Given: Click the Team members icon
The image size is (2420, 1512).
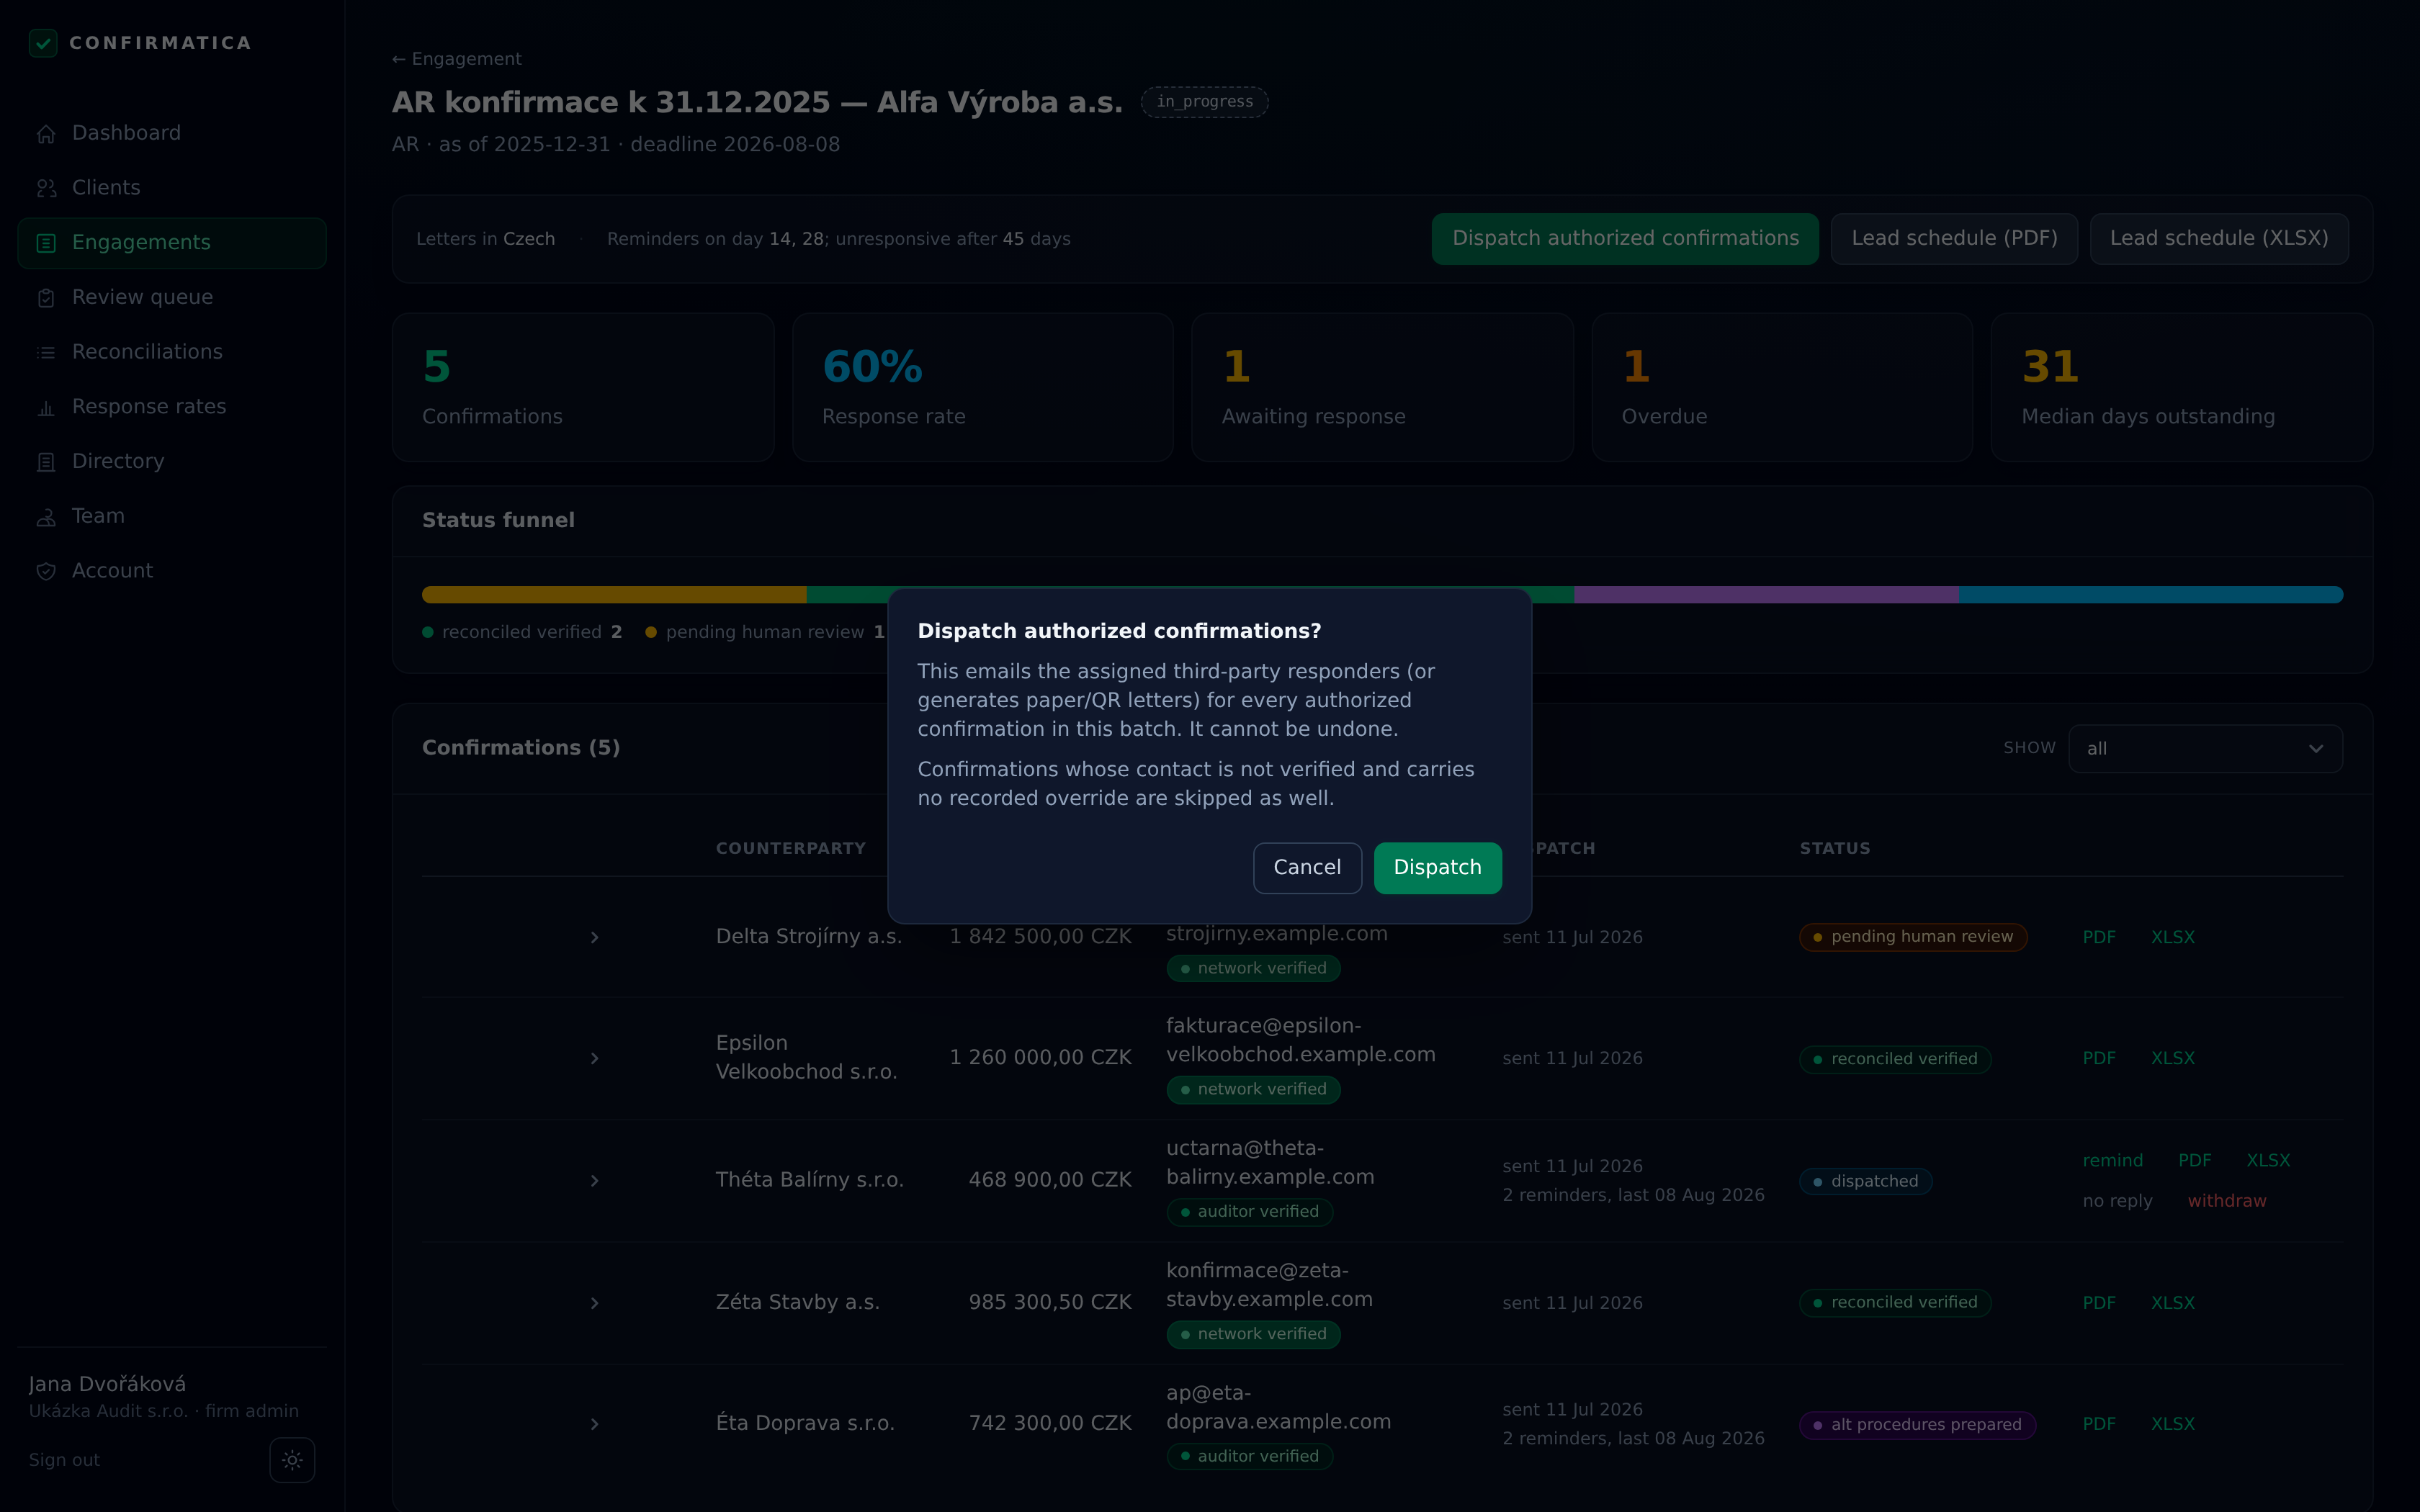Looking at the screenshot, I should click(46, 517).
